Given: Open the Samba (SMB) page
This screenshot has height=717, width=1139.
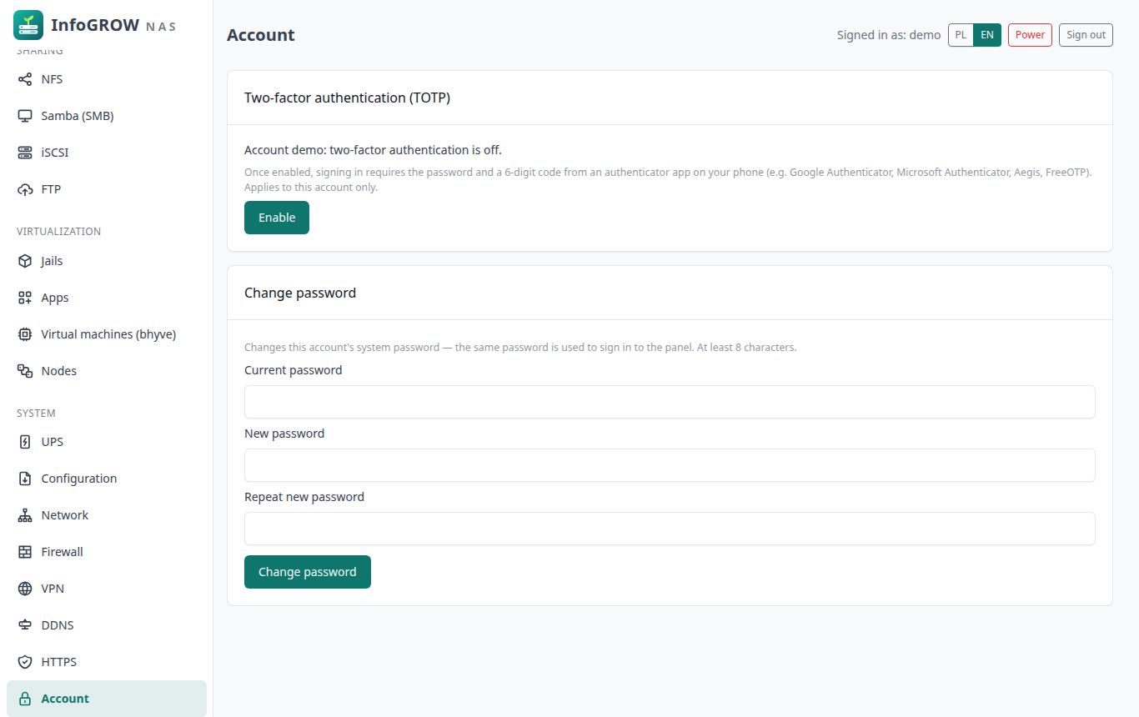Looking at the screenshot, I should tap(107, 116).
